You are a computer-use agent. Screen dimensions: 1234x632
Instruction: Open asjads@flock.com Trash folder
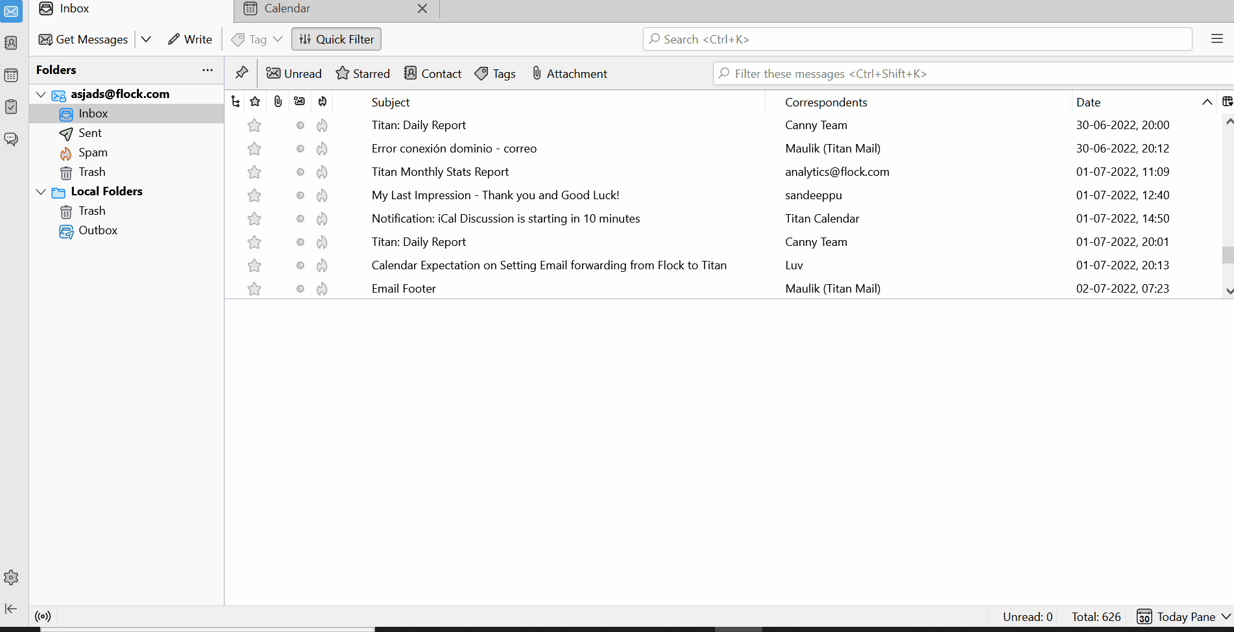pos(127,172)
